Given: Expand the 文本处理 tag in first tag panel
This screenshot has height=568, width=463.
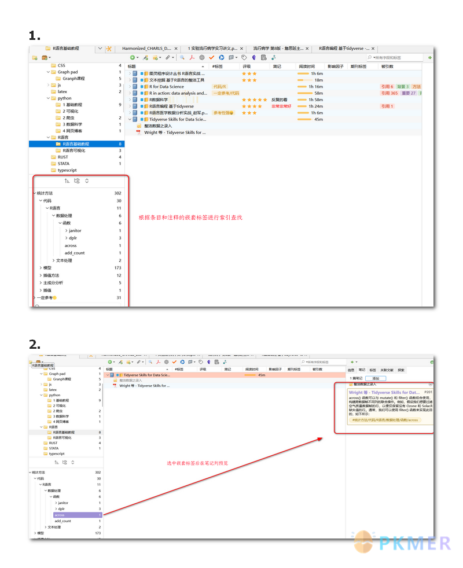Looking at the screenshot, I should (53, 260).
